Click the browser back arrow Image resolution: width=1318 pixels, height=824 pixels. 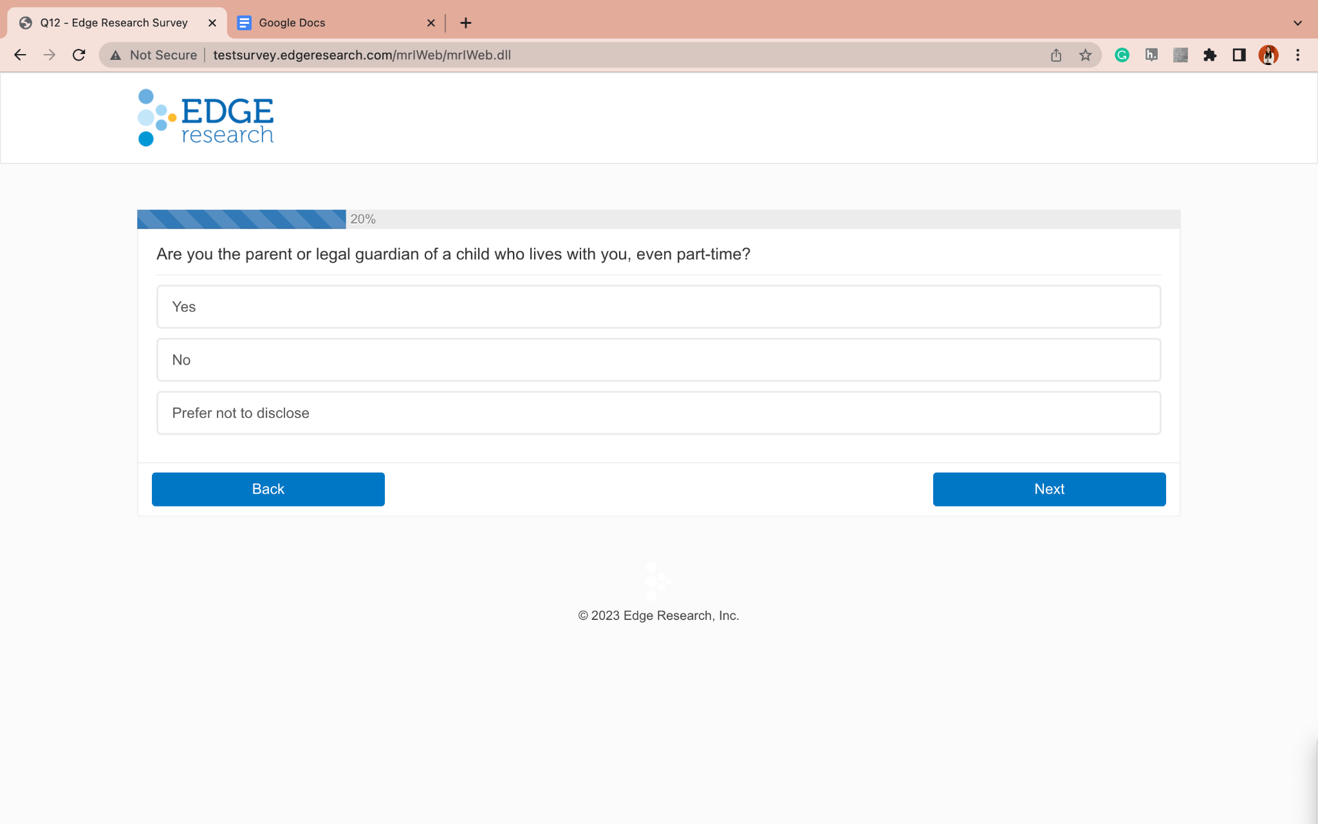(20, 55)
